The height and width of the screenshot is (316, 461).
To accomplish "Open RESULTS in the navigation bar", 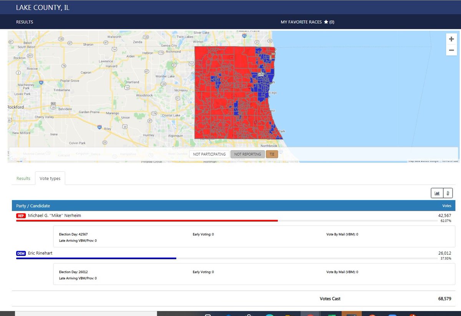I will pos(25,22).
